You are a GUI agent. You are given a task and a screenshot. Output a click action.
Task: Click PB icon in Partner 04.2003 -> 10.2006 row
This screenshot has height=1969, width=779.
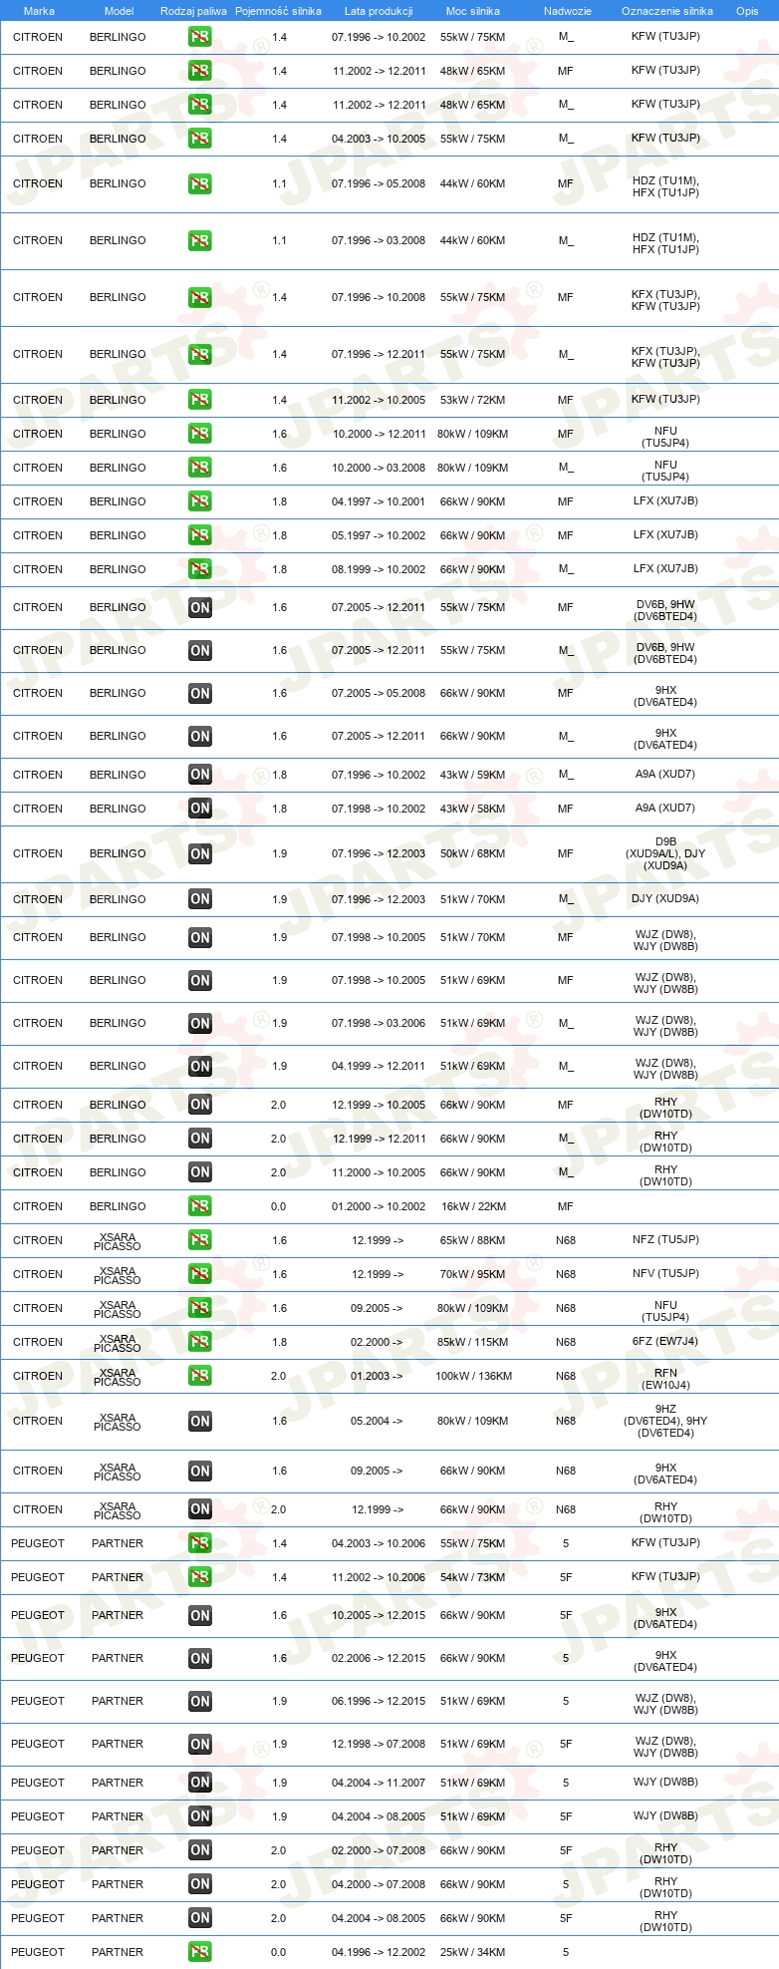(200, 1543)
